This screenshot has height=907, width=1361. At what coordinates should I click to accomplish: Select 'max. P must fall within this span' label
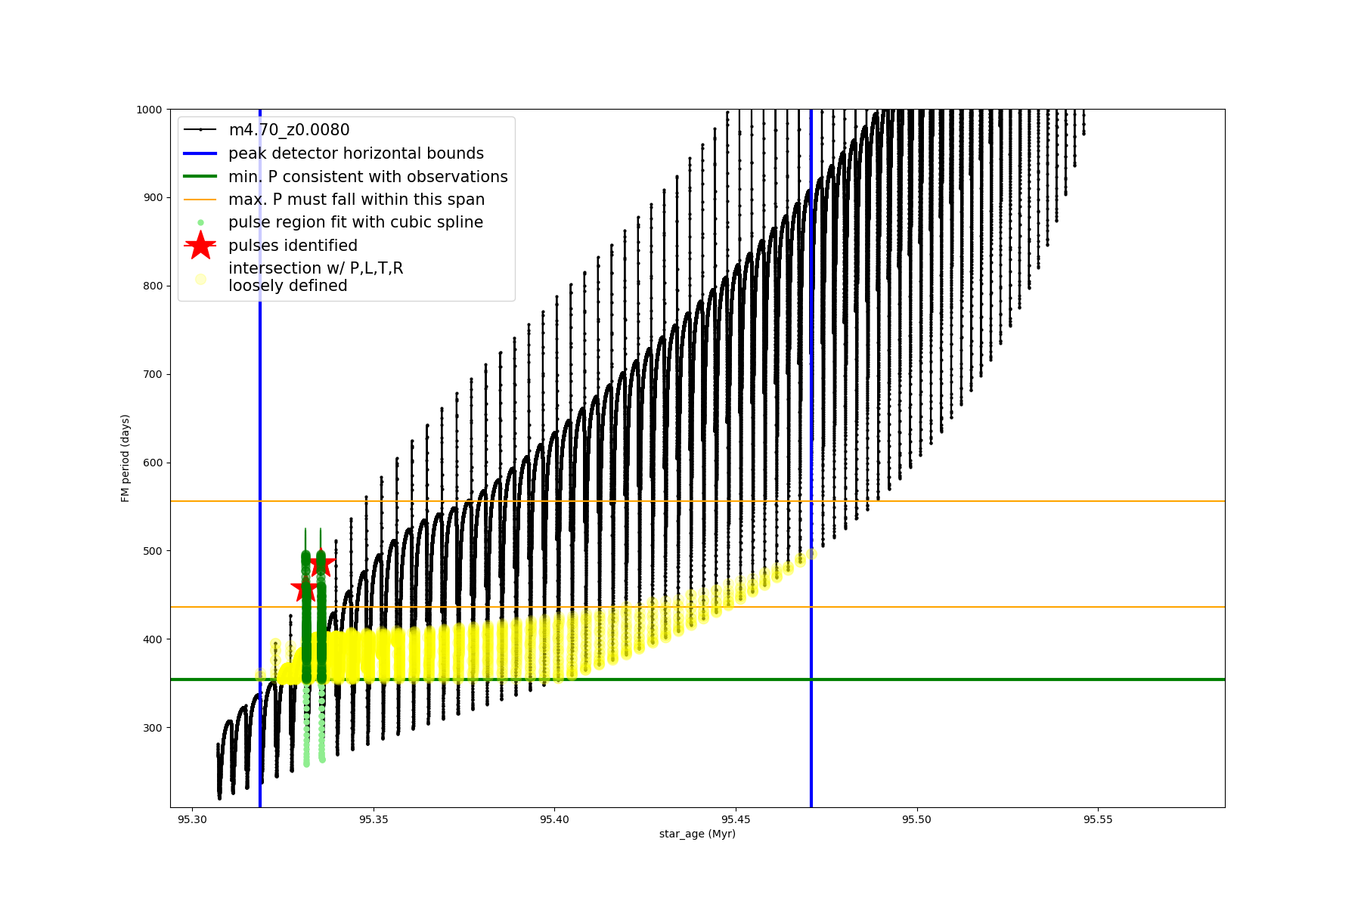coord(356,200)
